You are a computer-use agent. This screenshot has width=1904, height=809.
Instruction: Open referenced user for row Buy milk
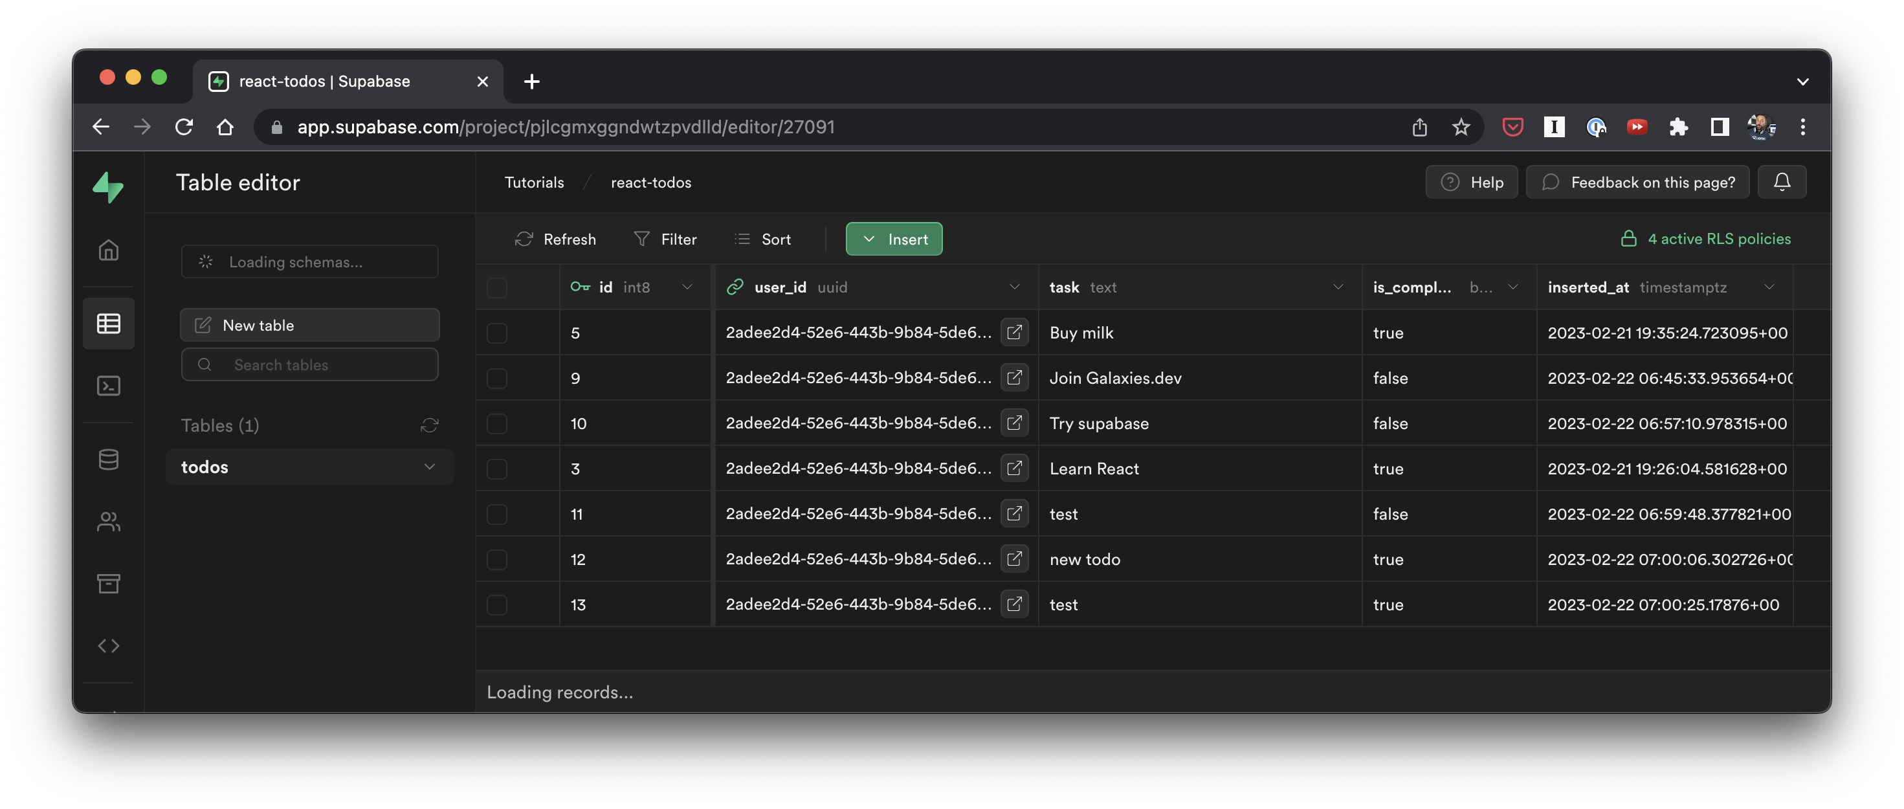(1014, 333)
